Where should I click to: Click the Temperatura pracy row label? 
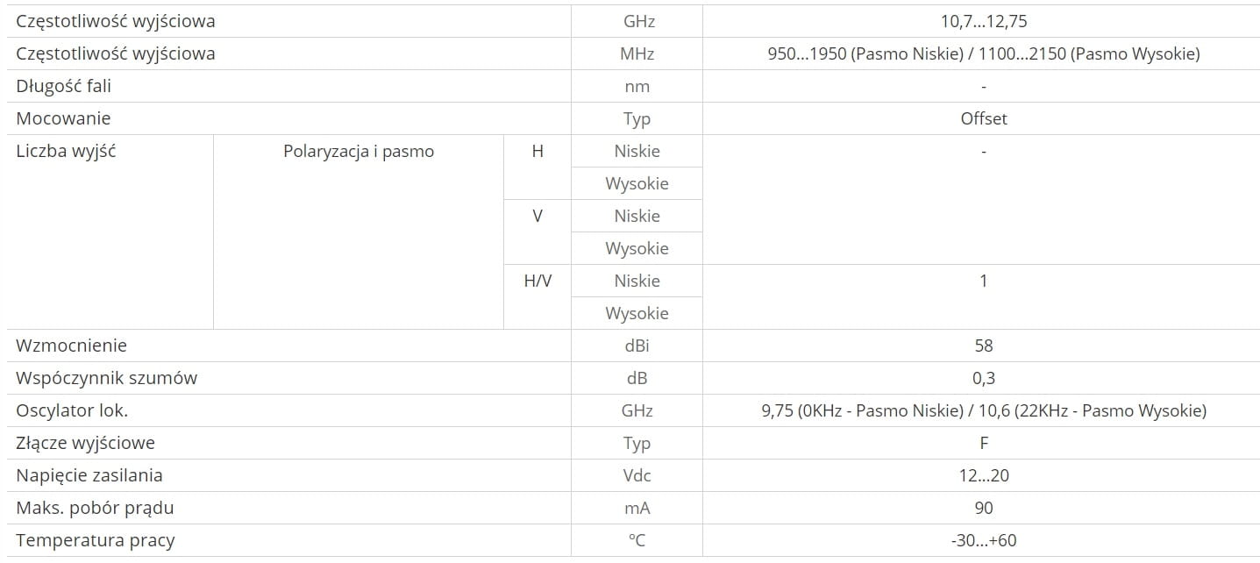pos(95,540)
